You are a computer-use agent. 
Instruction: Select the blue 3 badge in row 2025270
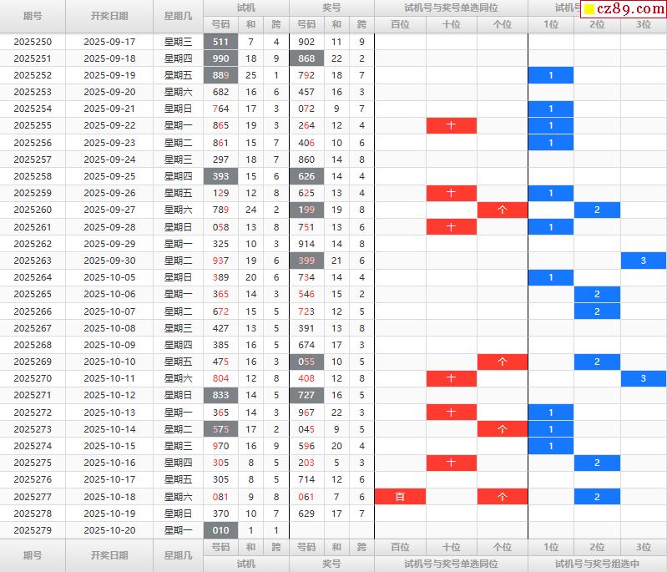tap(643, 379)
